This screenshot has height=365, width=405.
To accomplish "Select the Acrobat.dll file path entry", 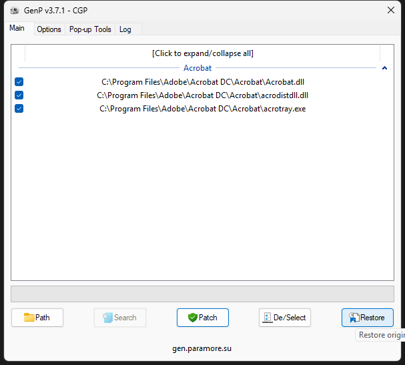I will [203, 82].
